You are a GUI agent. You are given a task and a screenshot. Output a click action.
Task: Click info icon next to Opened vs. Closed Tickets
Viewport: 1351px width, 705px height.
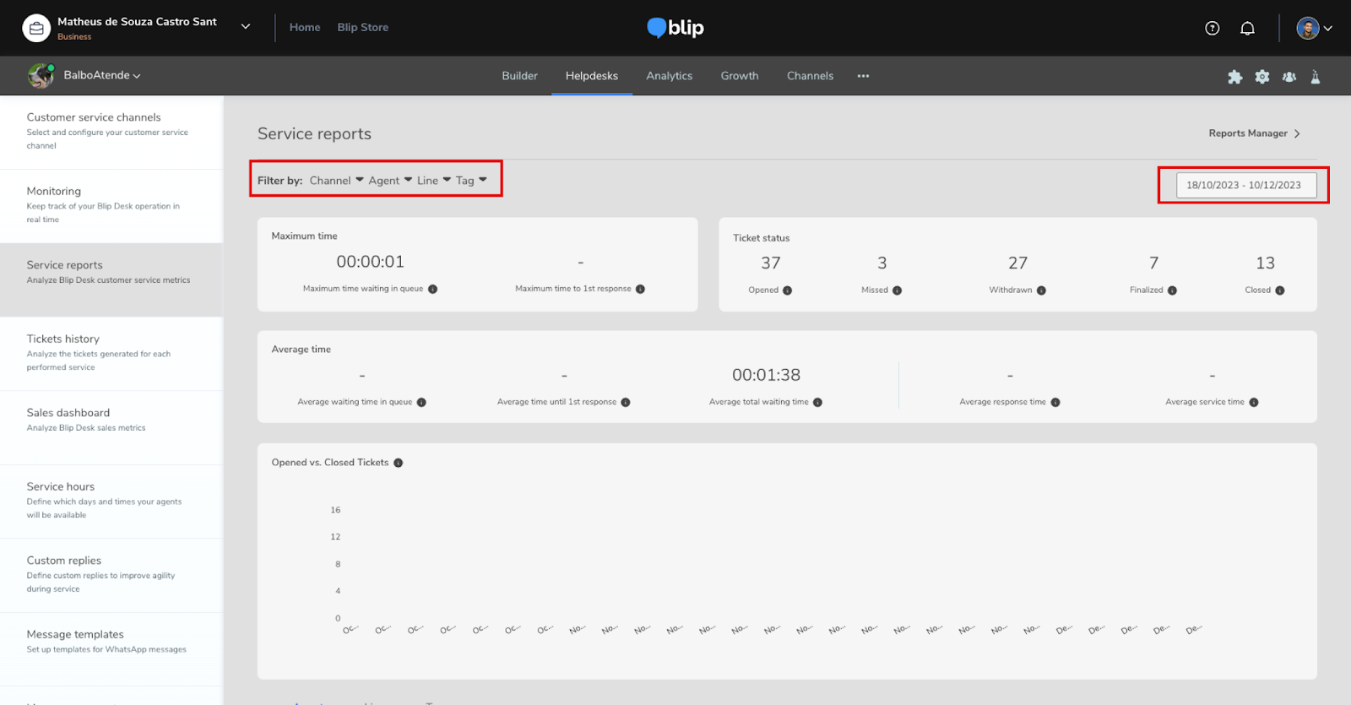[398, 463]
